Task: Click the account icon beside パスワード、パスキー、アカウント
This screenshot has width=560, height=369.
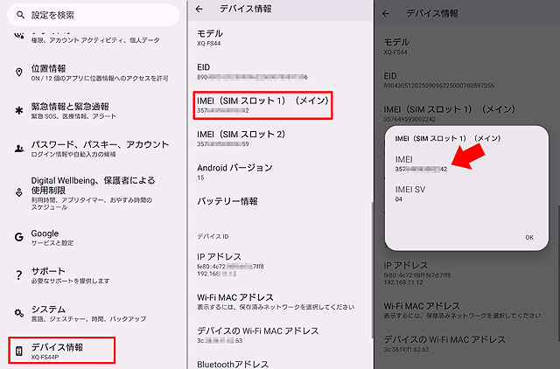Action: (x=19, y=149)
